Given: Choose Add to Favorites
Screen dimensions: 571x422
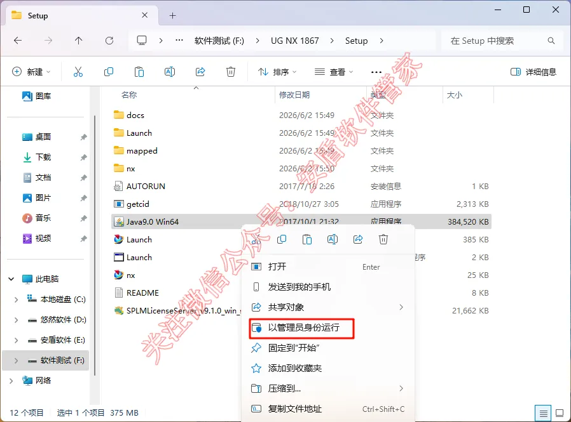Looking at the screenshot, I should click(x=327, y=369).
